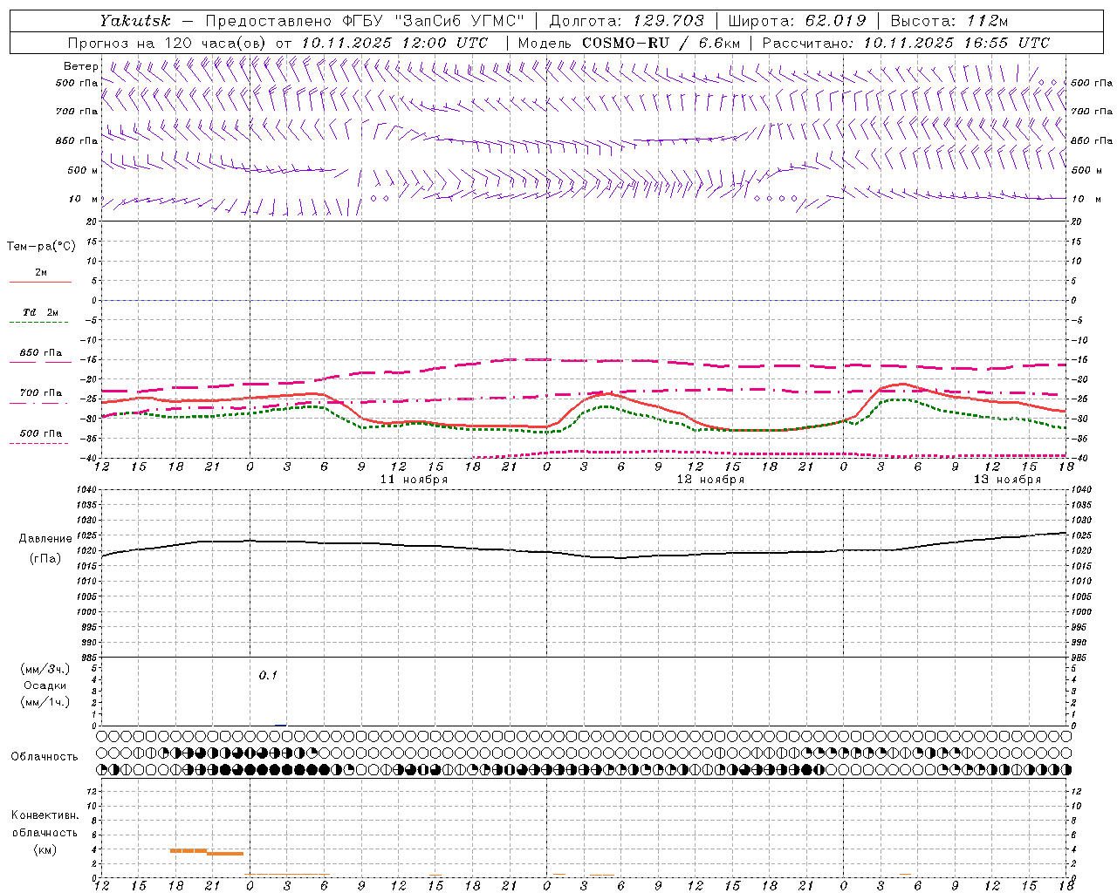The width and height of the screenshot is (1117, 893).
Task: Click the Yakutsk station title
Action: coord(134,20)
